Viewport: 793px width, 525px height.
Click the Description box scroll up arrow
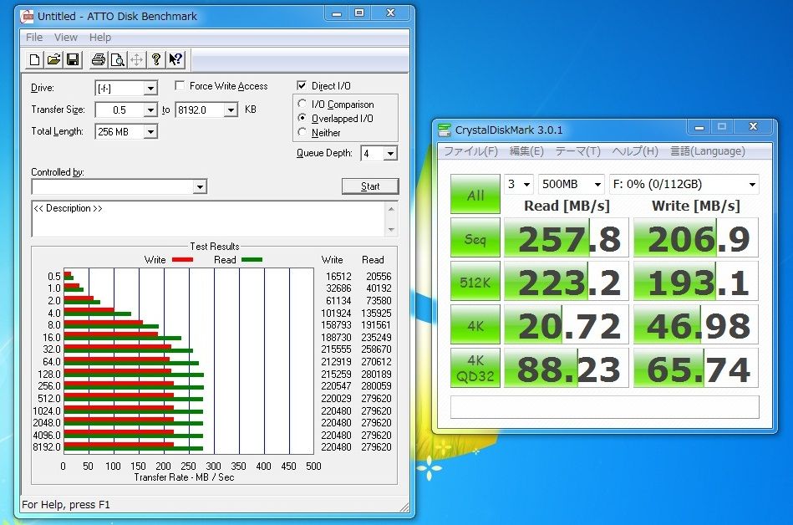coord(391,208)
